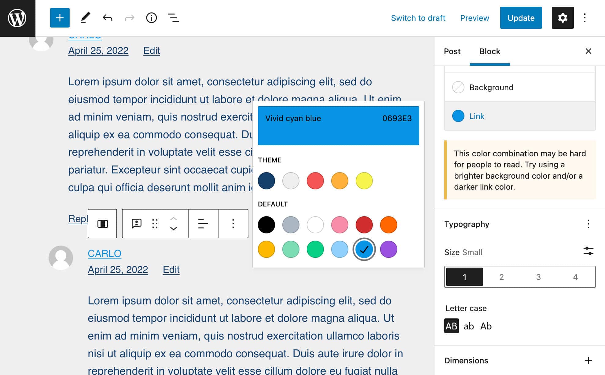
Task: Close the settings sidebar
Action: 588,51
